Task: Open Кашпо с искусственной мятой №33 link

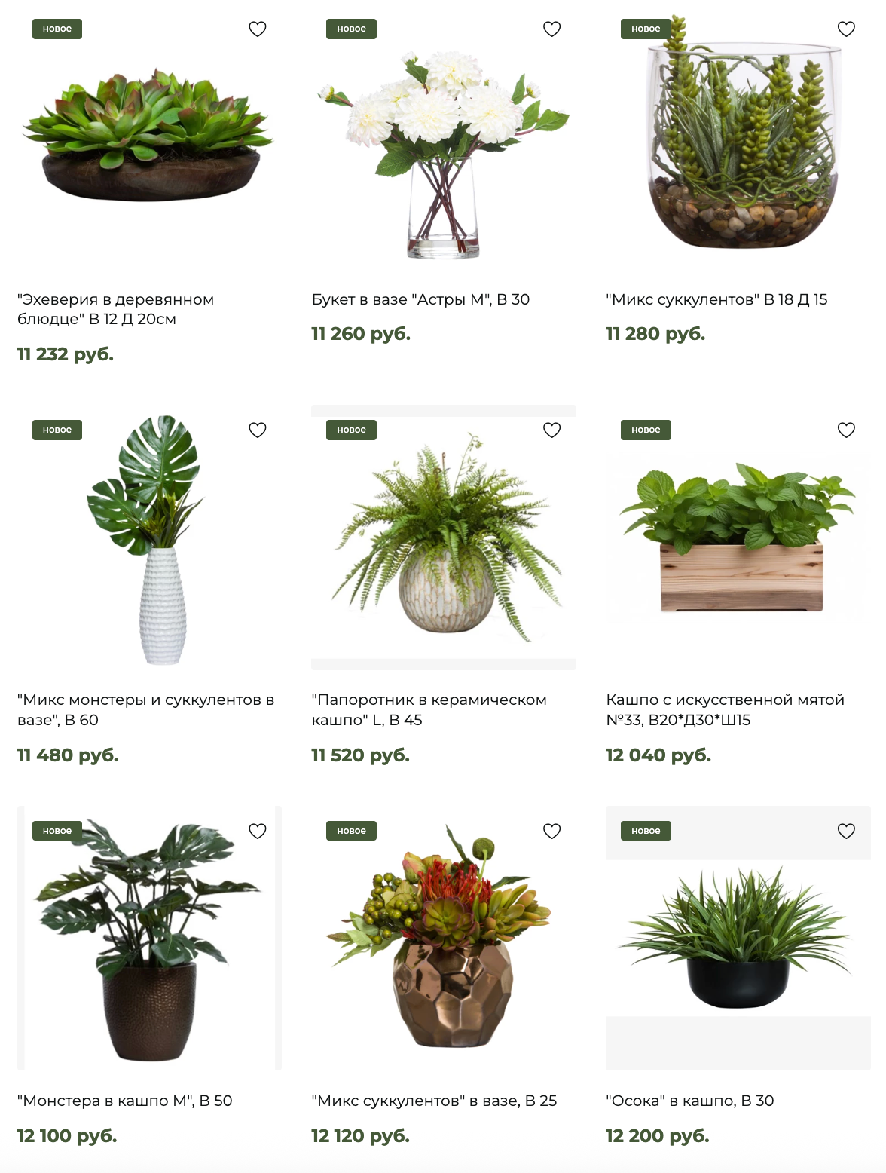Action: pos(725,710)
